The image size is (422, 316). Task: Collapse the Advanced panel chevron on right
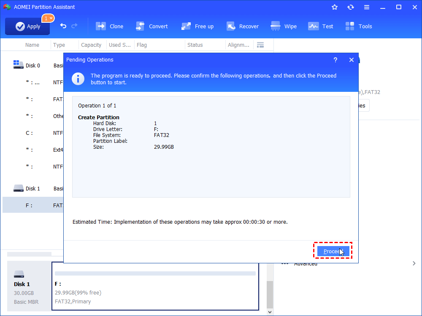point(414,263)
